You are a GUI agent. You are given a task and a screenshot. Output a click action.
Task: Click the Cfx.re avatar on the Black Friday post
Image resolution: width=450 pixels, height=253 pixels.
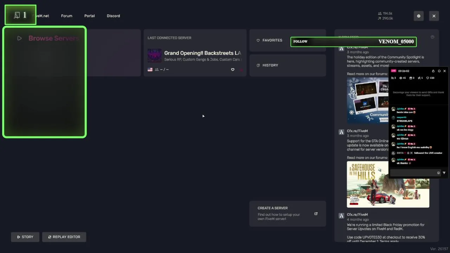(341, 216)
